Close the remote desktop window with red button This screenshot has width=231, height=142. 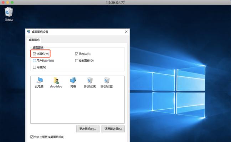click(3, 2)
